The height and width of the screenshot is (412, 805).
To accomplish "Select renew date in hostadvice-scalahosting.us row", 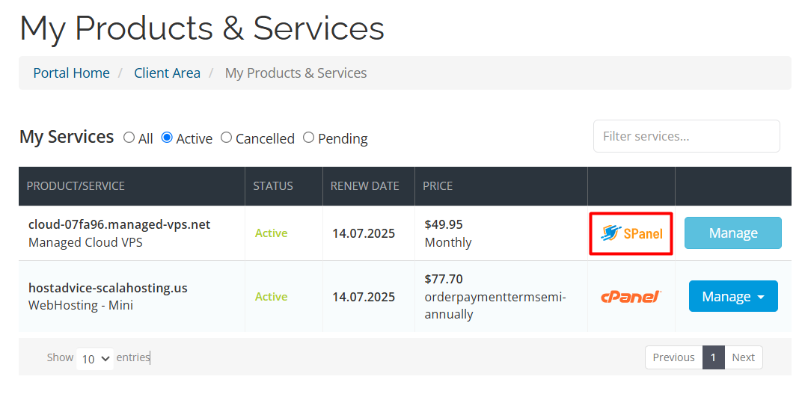I will 364,297.
